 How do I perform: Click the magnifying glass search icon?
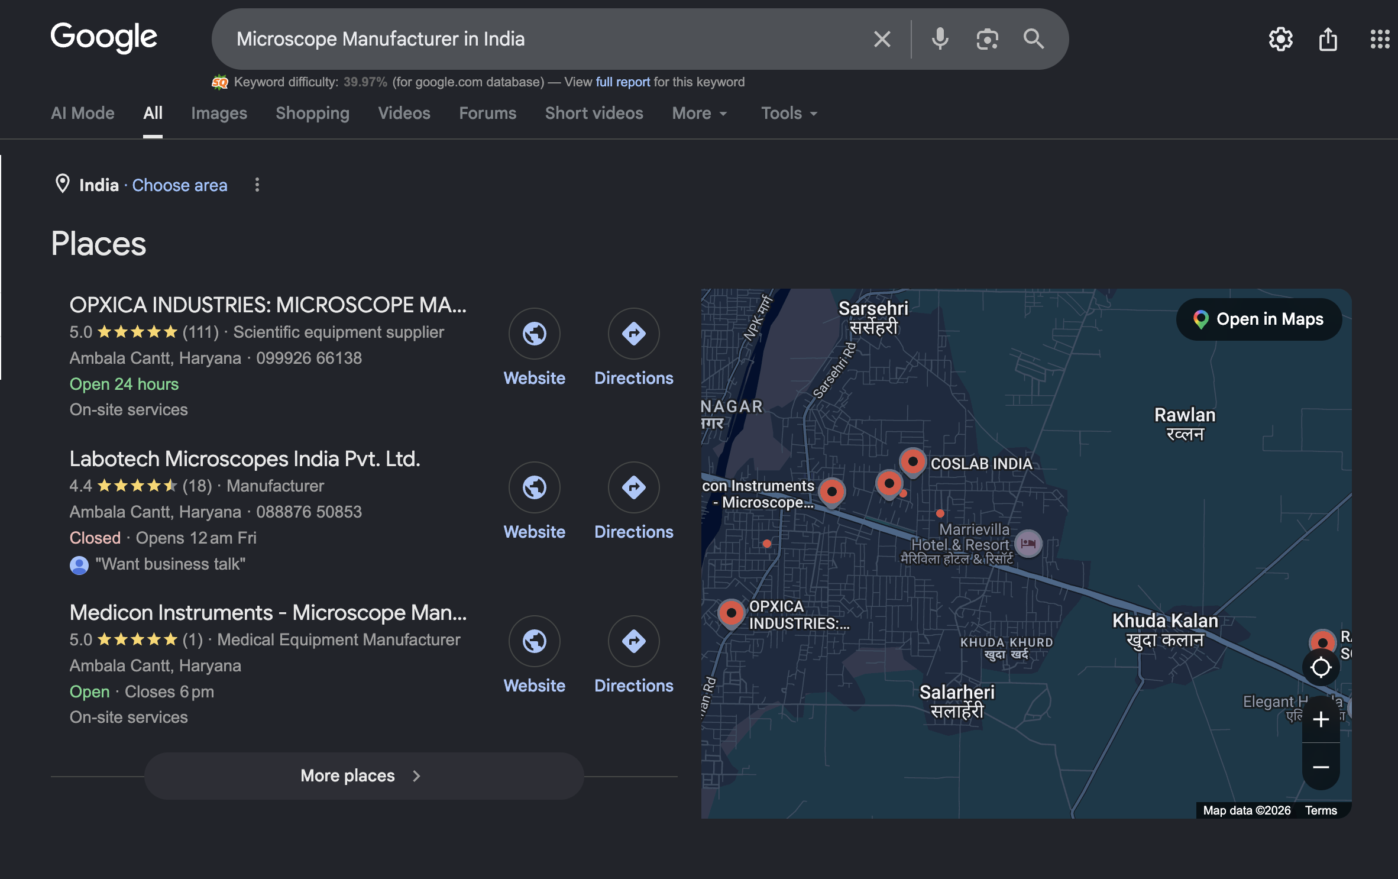1033,39
